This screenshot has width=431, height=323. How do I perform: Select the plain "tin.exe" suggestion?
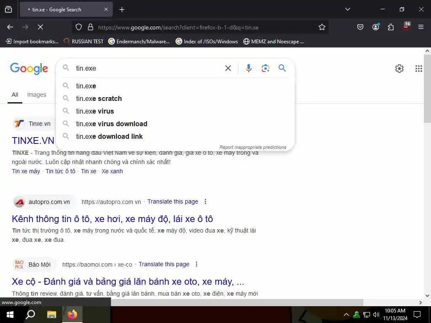point(176,86)
